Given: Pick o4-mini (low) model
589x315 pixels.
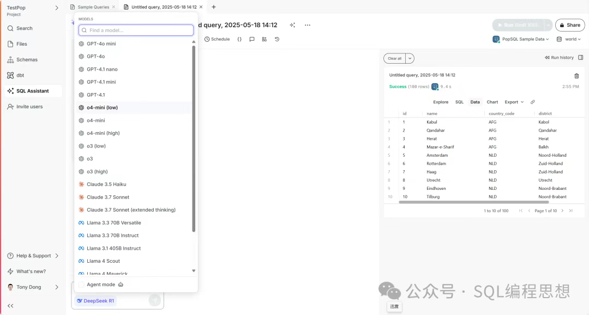Looking at the screenshot, I should point(102,108).
